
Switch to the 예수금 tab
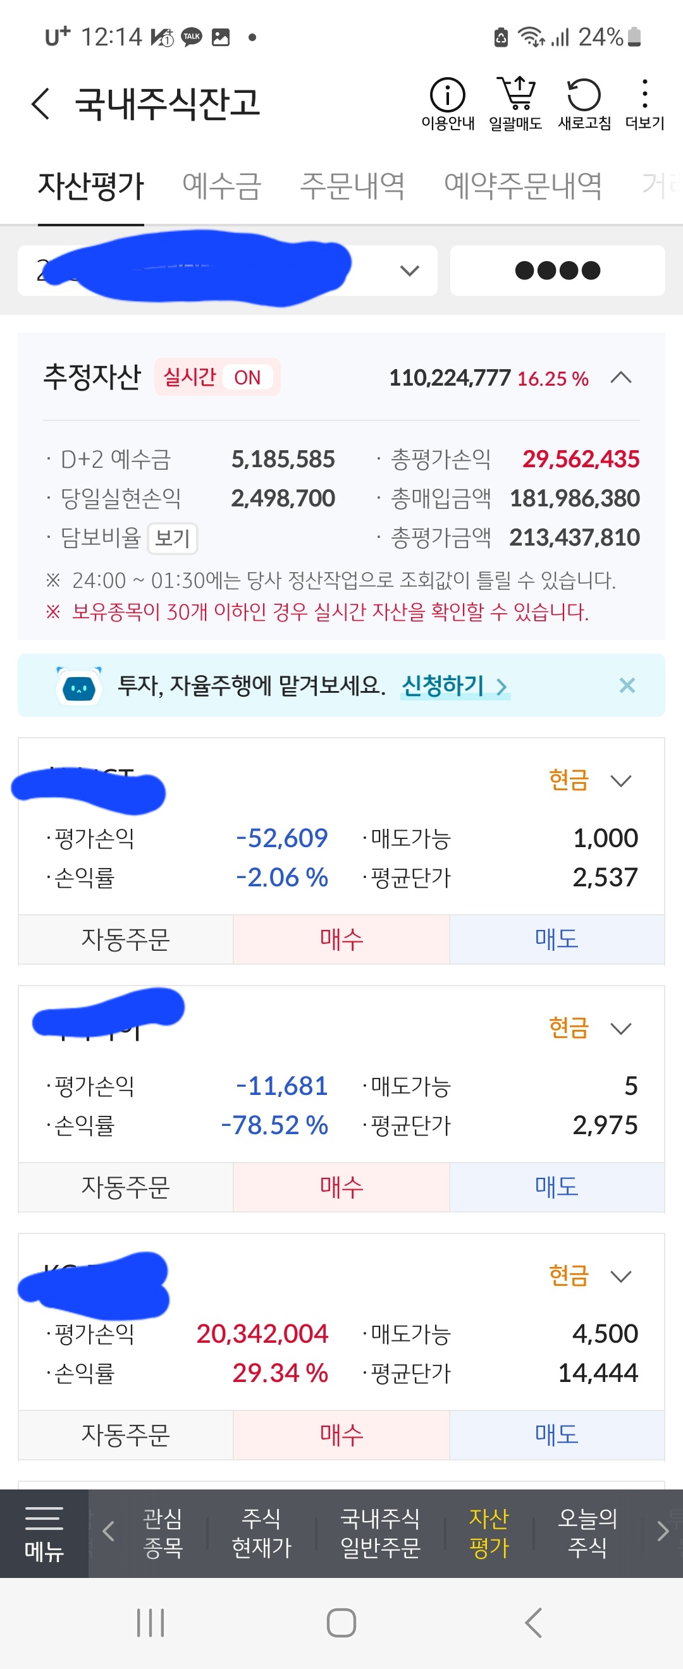pos(221,186)
